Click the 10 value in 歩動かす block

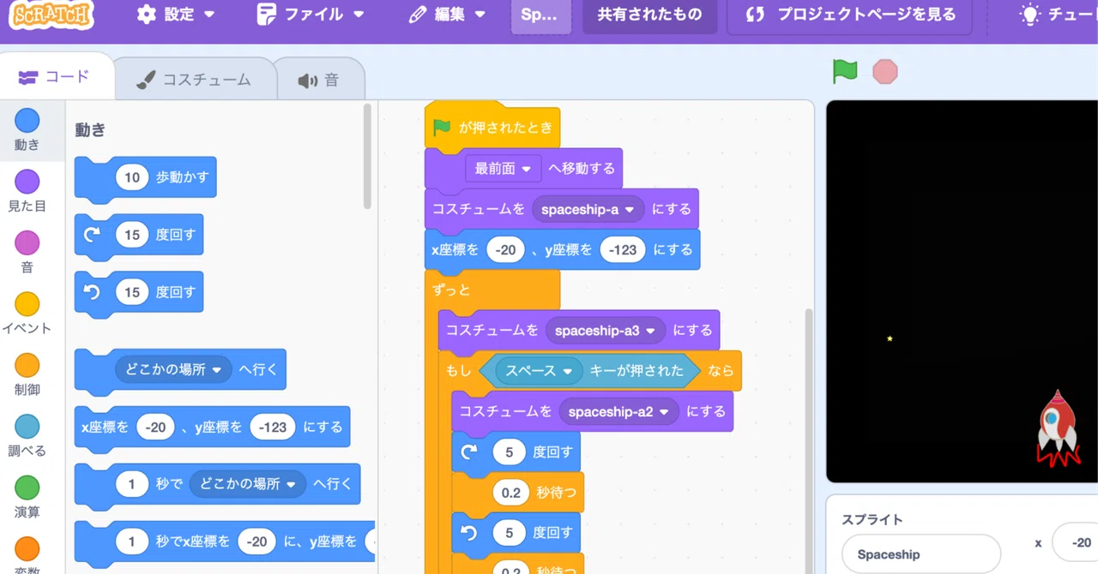point(132,178)
